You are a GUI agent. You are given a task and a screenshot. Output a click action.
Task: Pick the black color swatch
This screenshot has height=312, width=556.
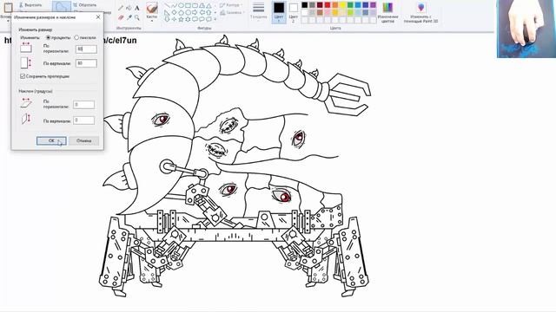click(305, 5)
